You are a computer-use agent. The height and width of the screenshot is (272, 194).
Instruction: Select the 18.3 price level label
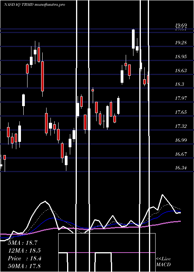tap(179, 84)
